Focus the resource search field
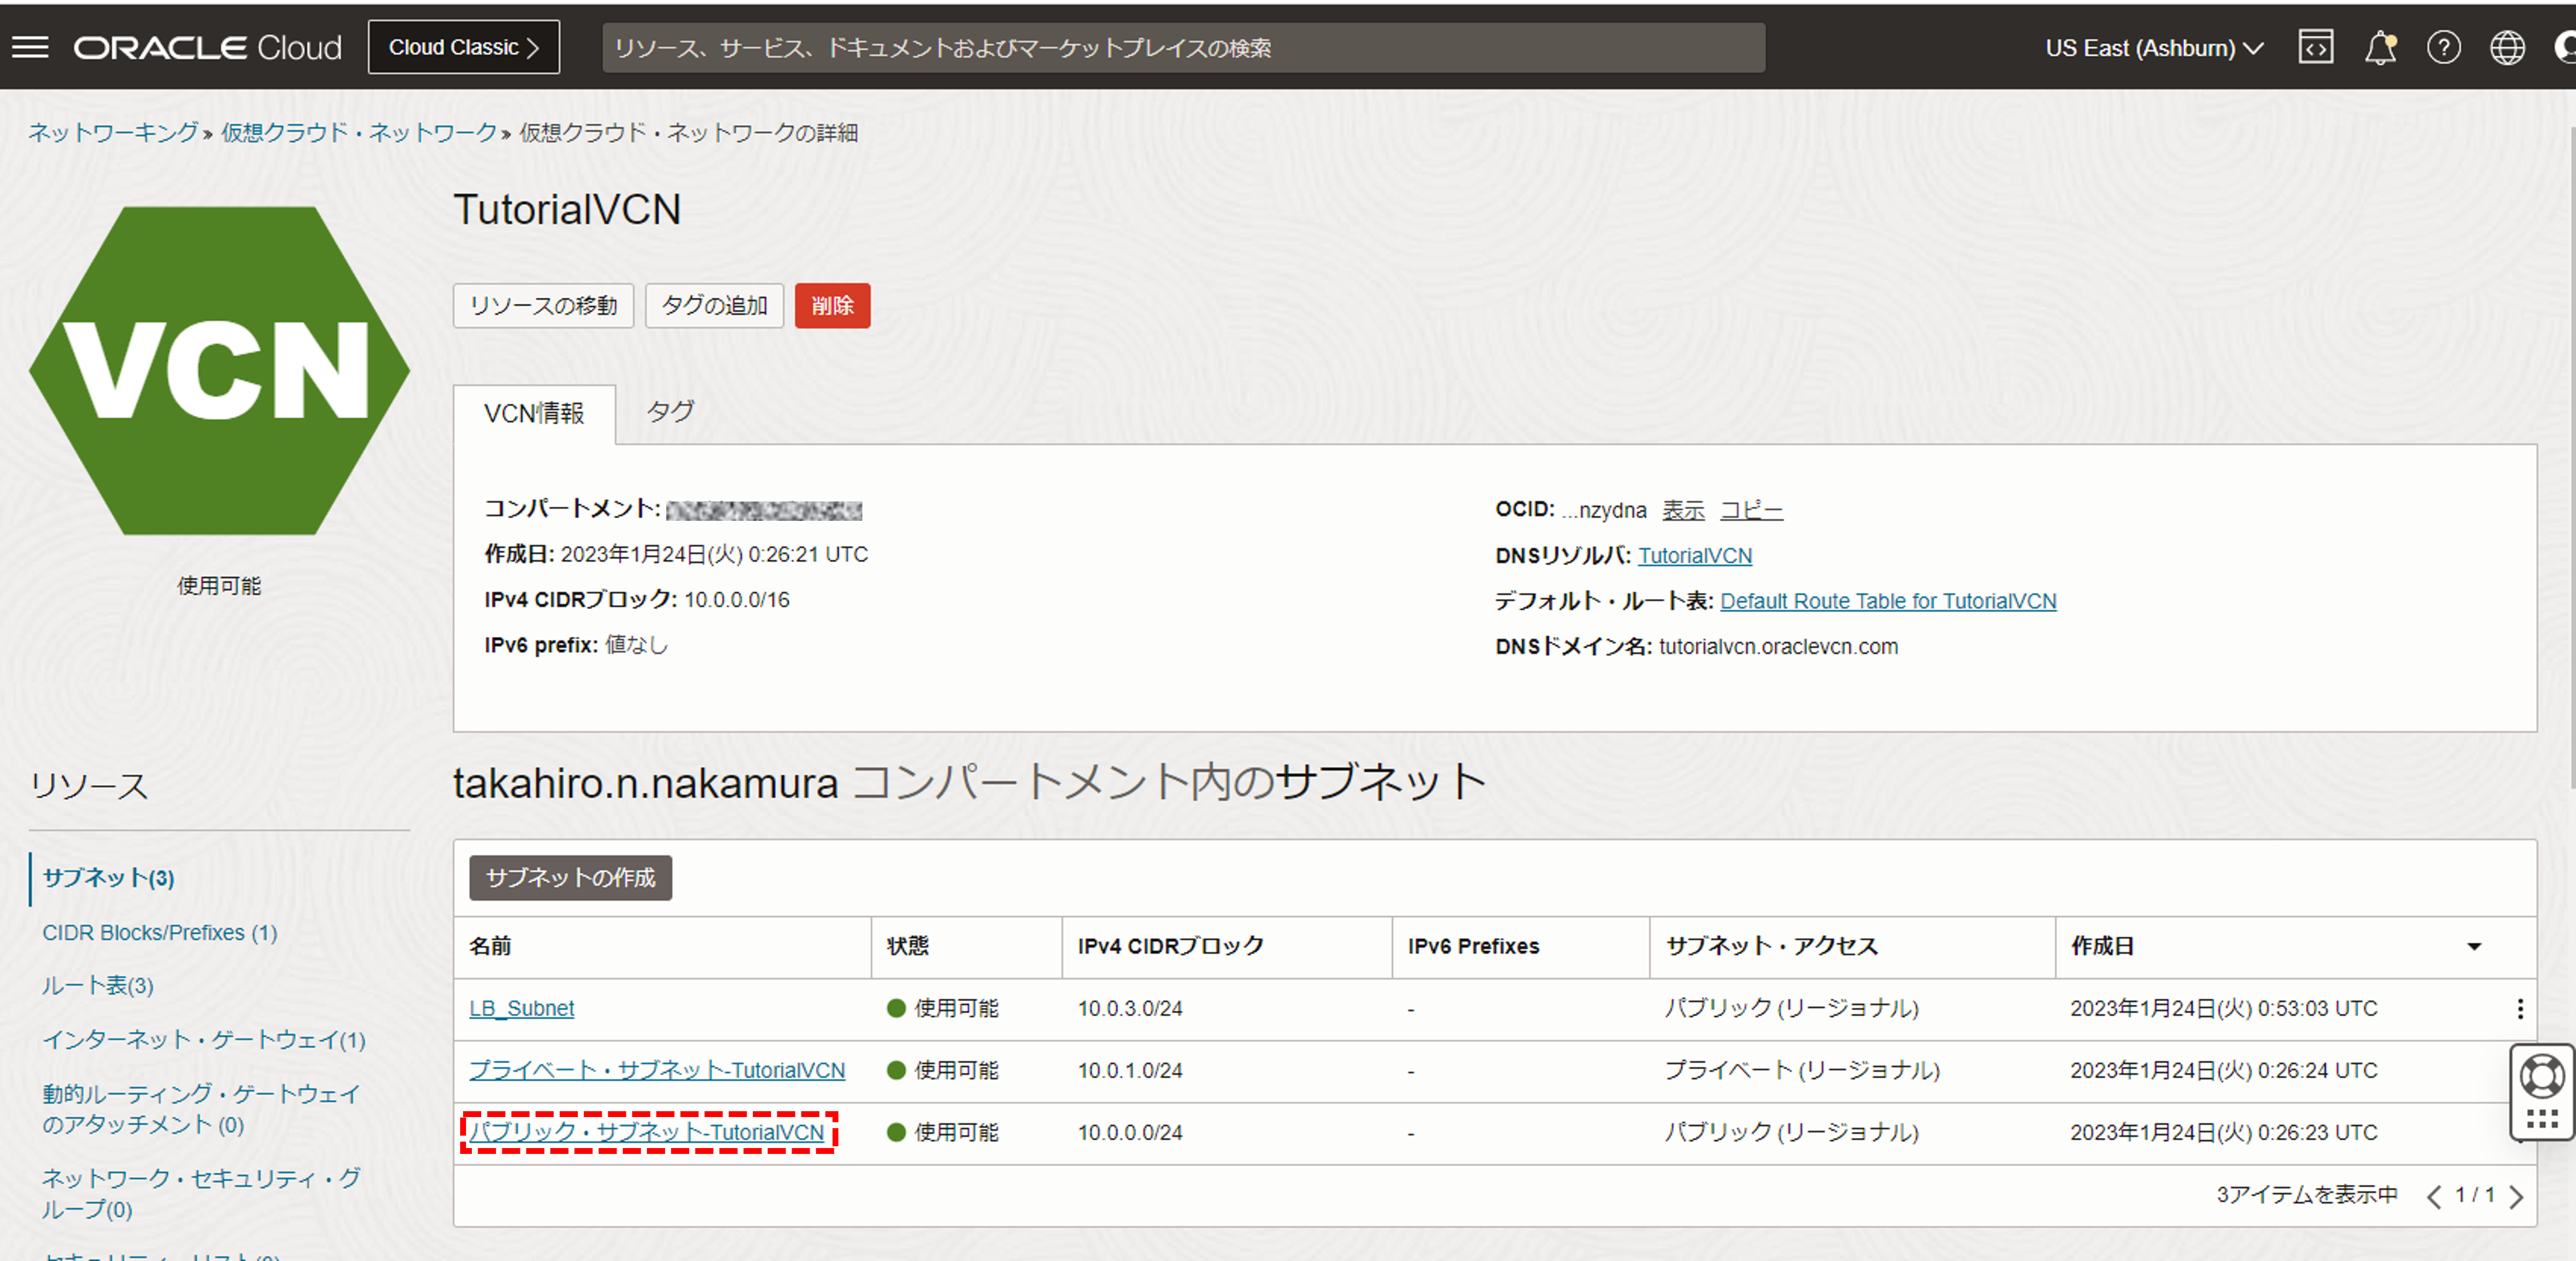Image resolution: width=2576 pixels, height=1261 pixels. (x=1183, y=47)
